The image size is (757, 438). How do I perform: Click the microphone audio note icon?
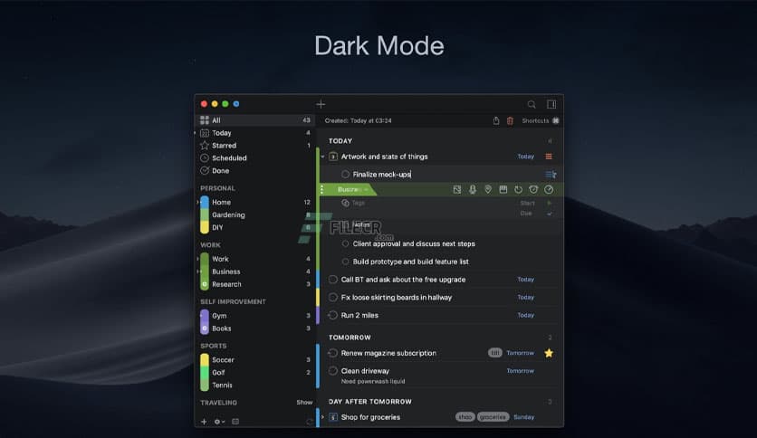point(472,189)
